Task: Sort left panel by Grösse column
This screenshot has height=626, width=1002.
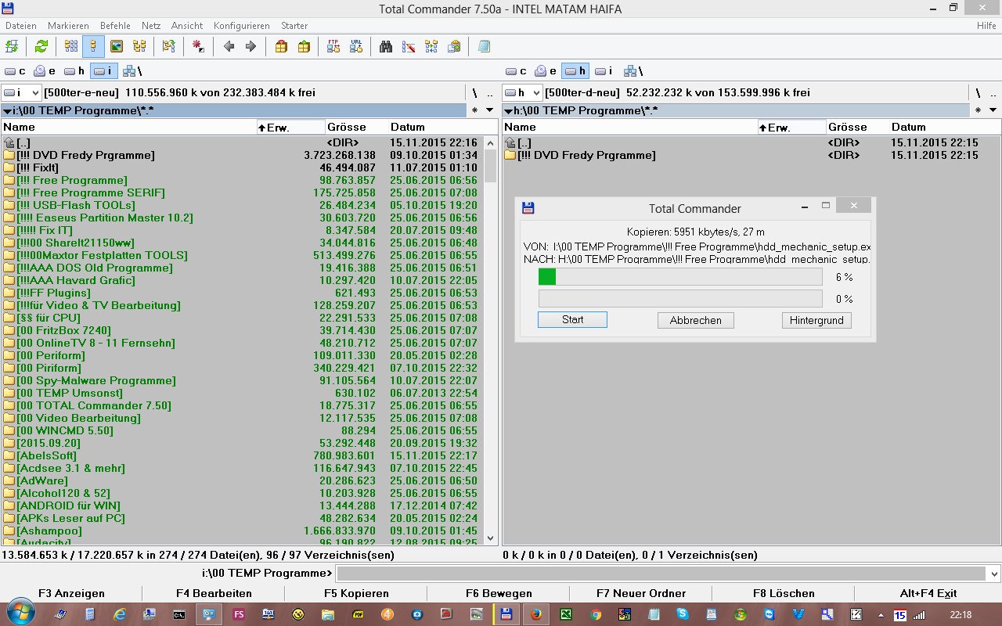Action: 356,127
